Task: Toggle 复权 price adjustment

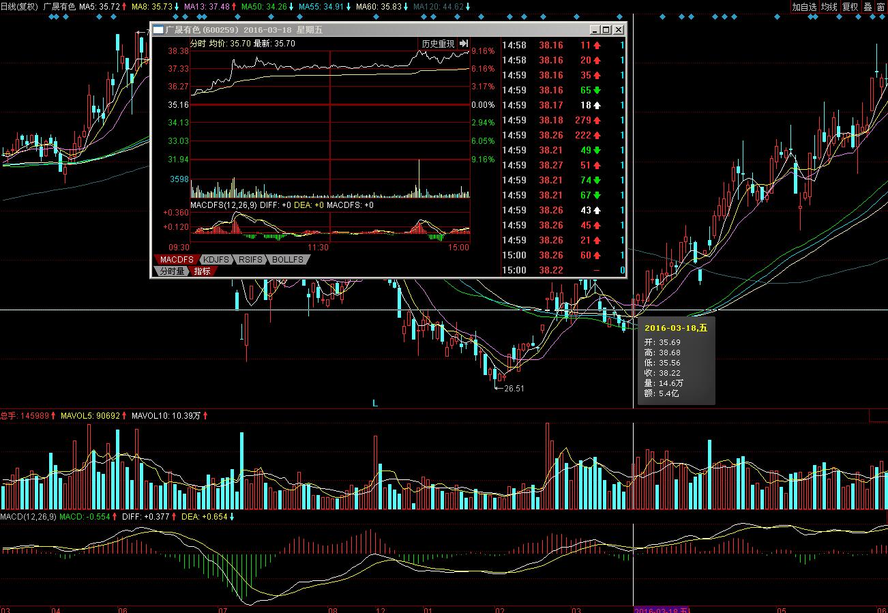Action: point(850,7)
